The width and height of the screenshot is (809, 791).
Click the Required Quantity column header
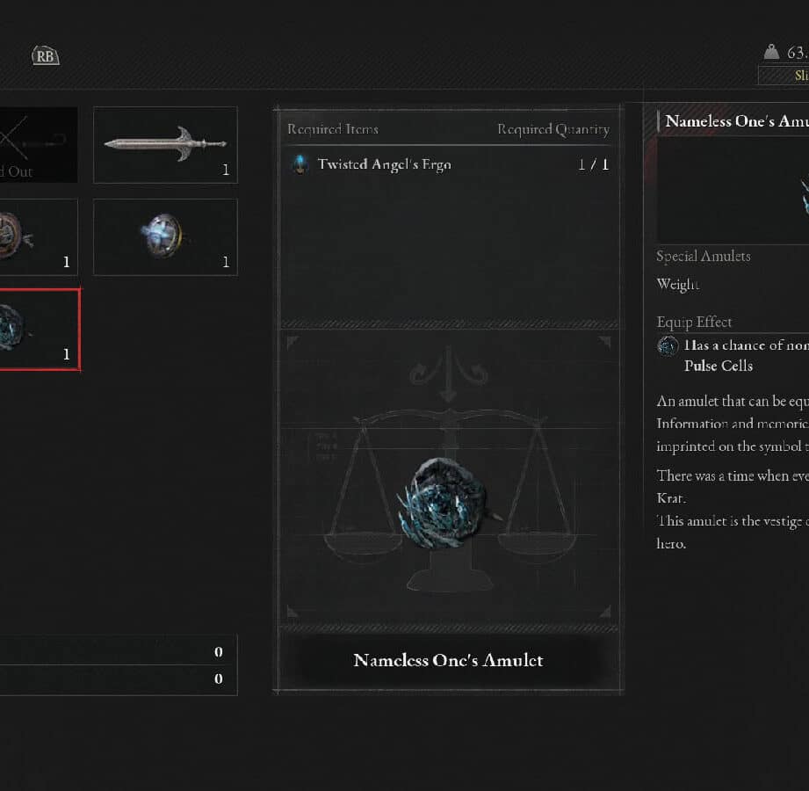pyautogui.click(x=553, y=129)
